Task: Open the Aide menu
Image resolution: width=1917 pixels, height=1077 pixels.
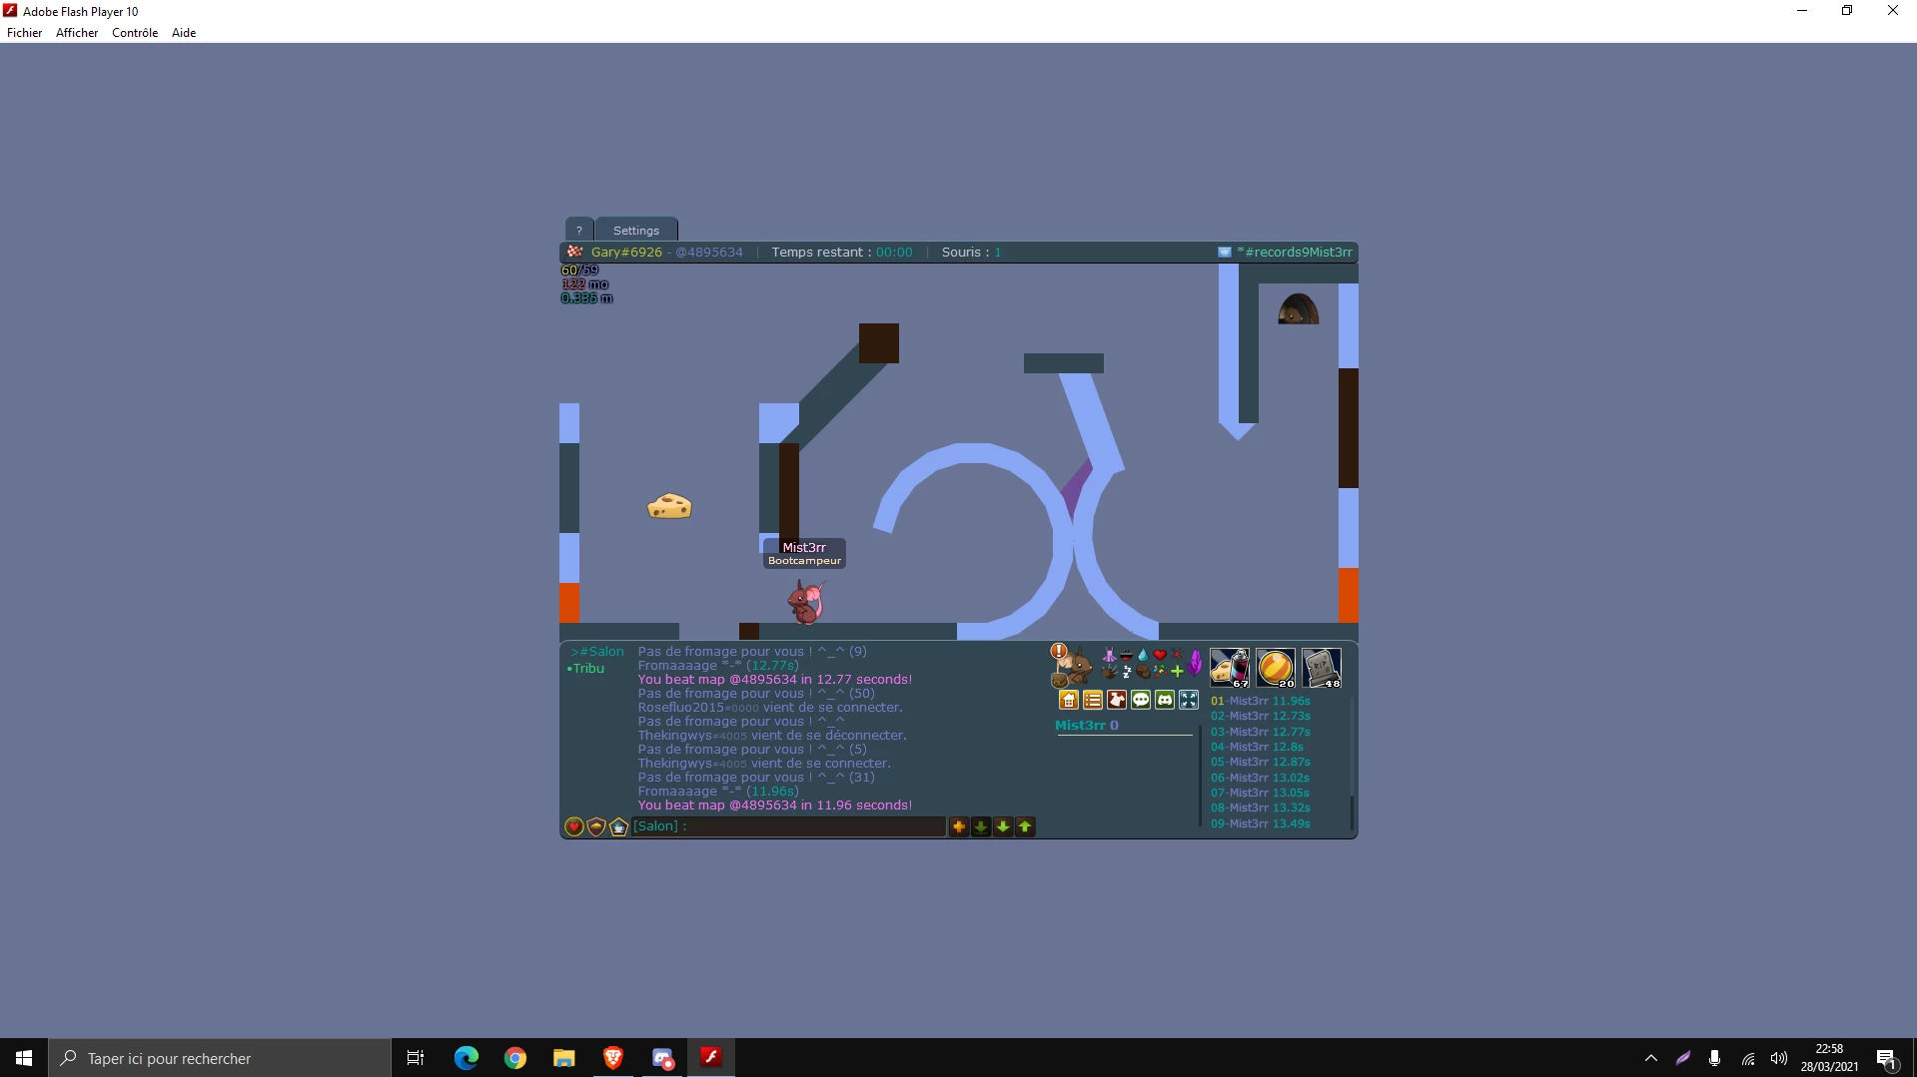Action: pyautogui.click(x=184, y=33)
